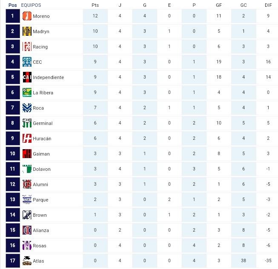Image resolution: width=278 pixels, height=269 pixels.
Task: Click the Alumni team name
Action: tap(40, 184)
